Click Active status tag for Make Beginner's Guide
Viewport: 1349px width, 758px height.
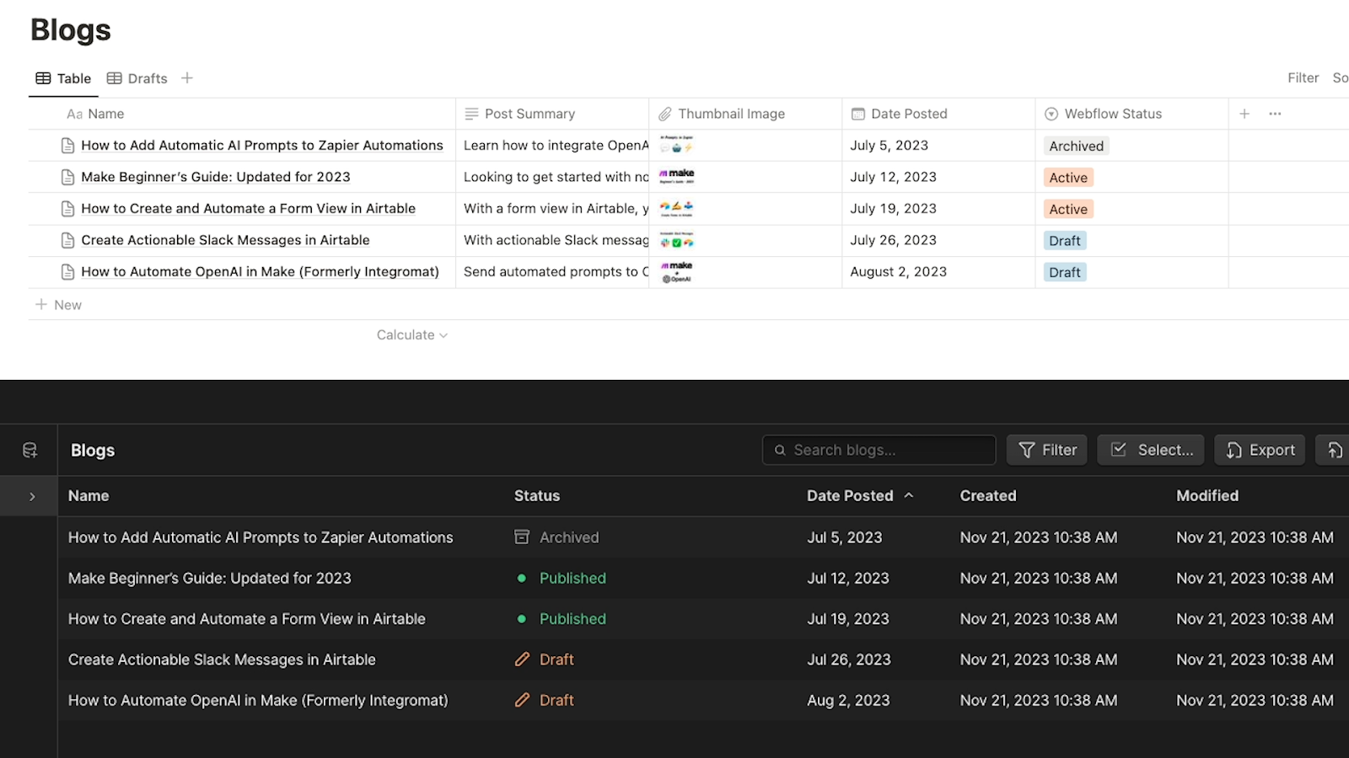[1068, 178]
